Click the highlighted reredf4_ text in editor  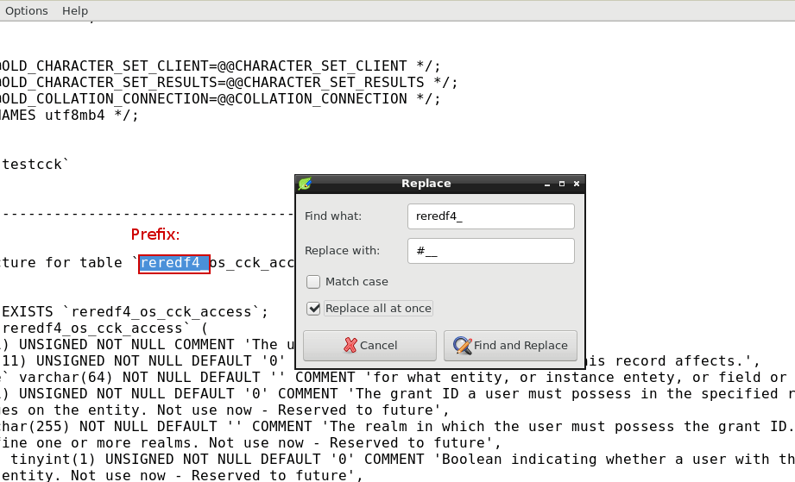tap(174, 263)
